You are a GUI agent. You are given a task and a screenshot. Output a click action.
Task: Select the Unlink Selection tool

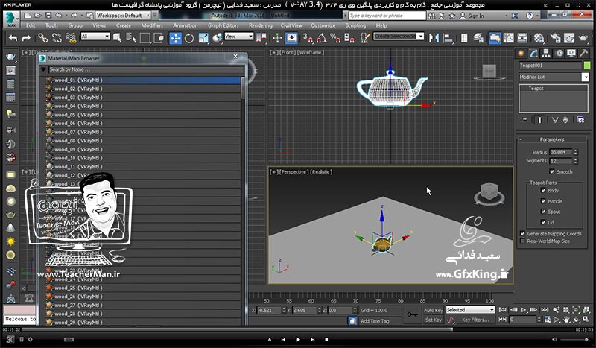[57, 38]
